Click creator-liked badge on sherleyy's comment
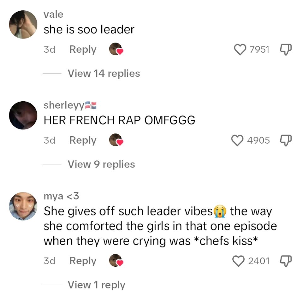The width and height of the screenshot is (303, 297). pos(116,140)
